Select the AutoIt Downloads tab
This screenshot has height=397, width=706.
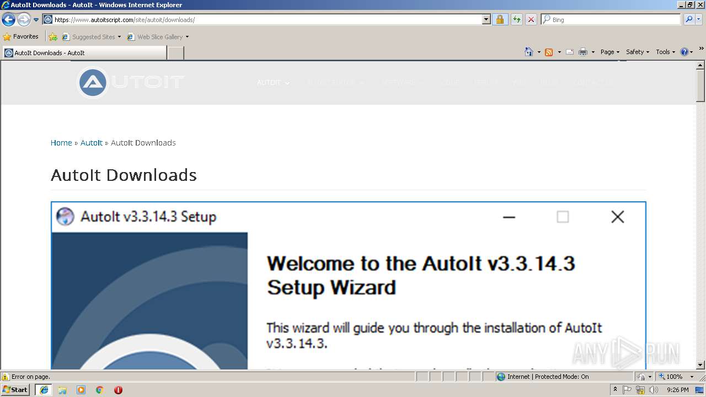point(84,53)
